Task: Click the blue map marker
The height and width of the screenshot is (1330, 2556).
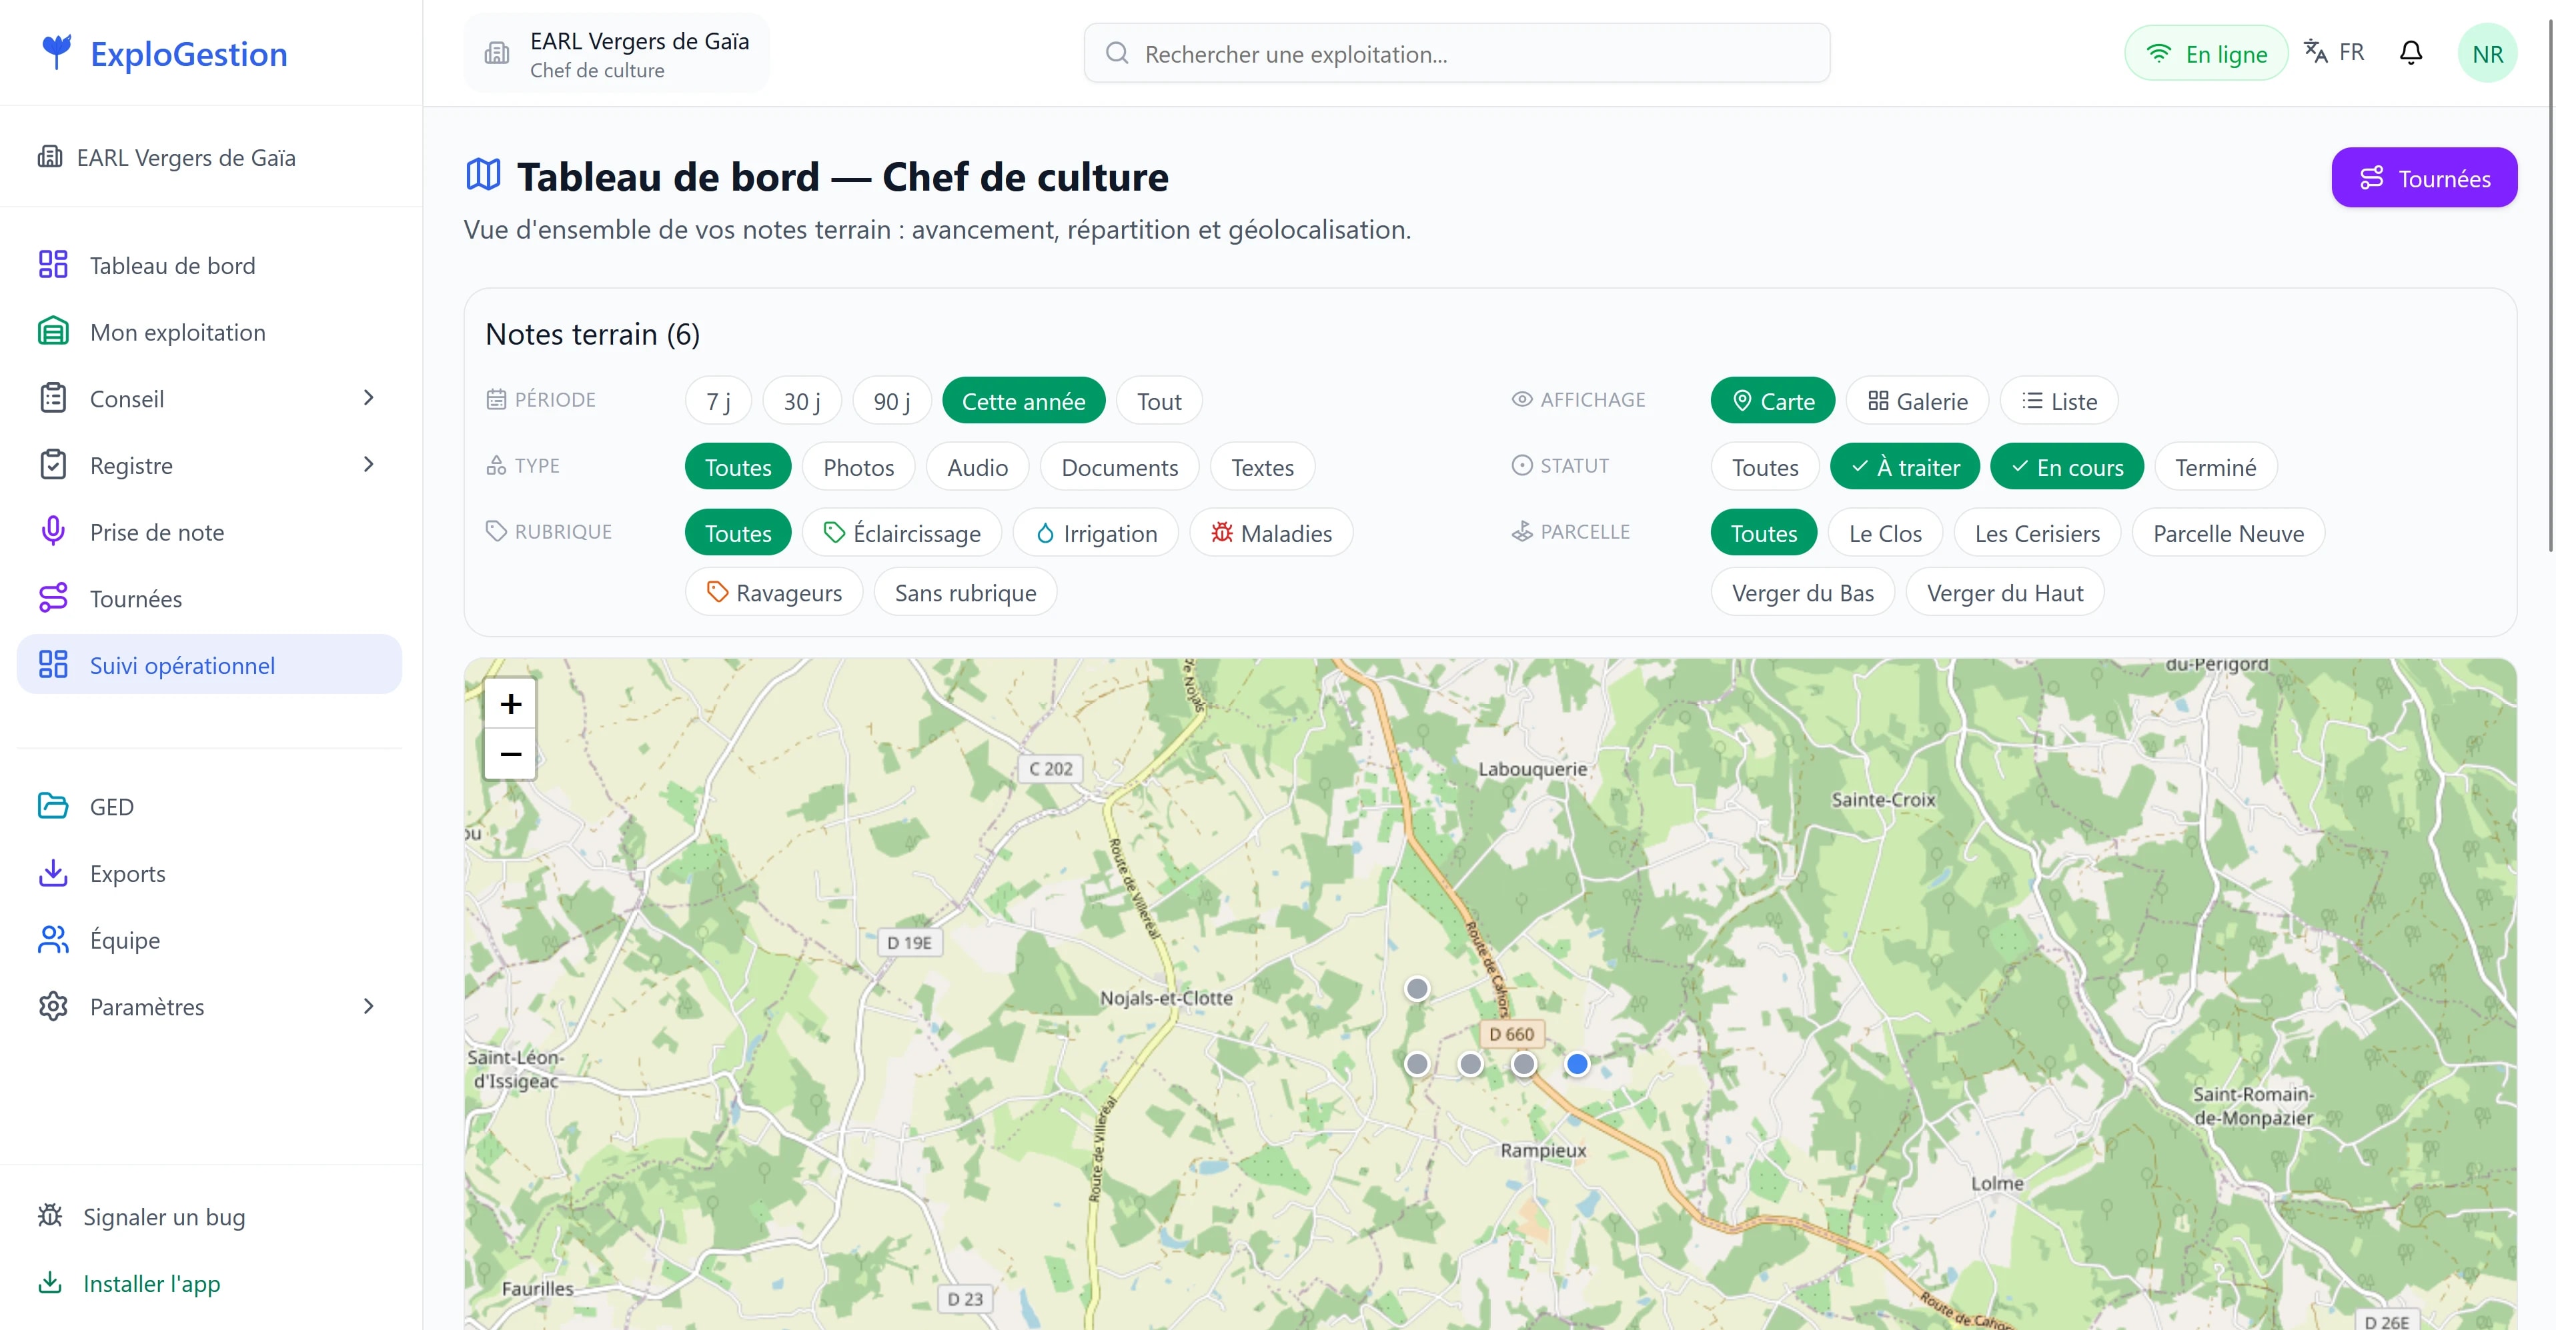Action: click(x=1577, y=1063)
